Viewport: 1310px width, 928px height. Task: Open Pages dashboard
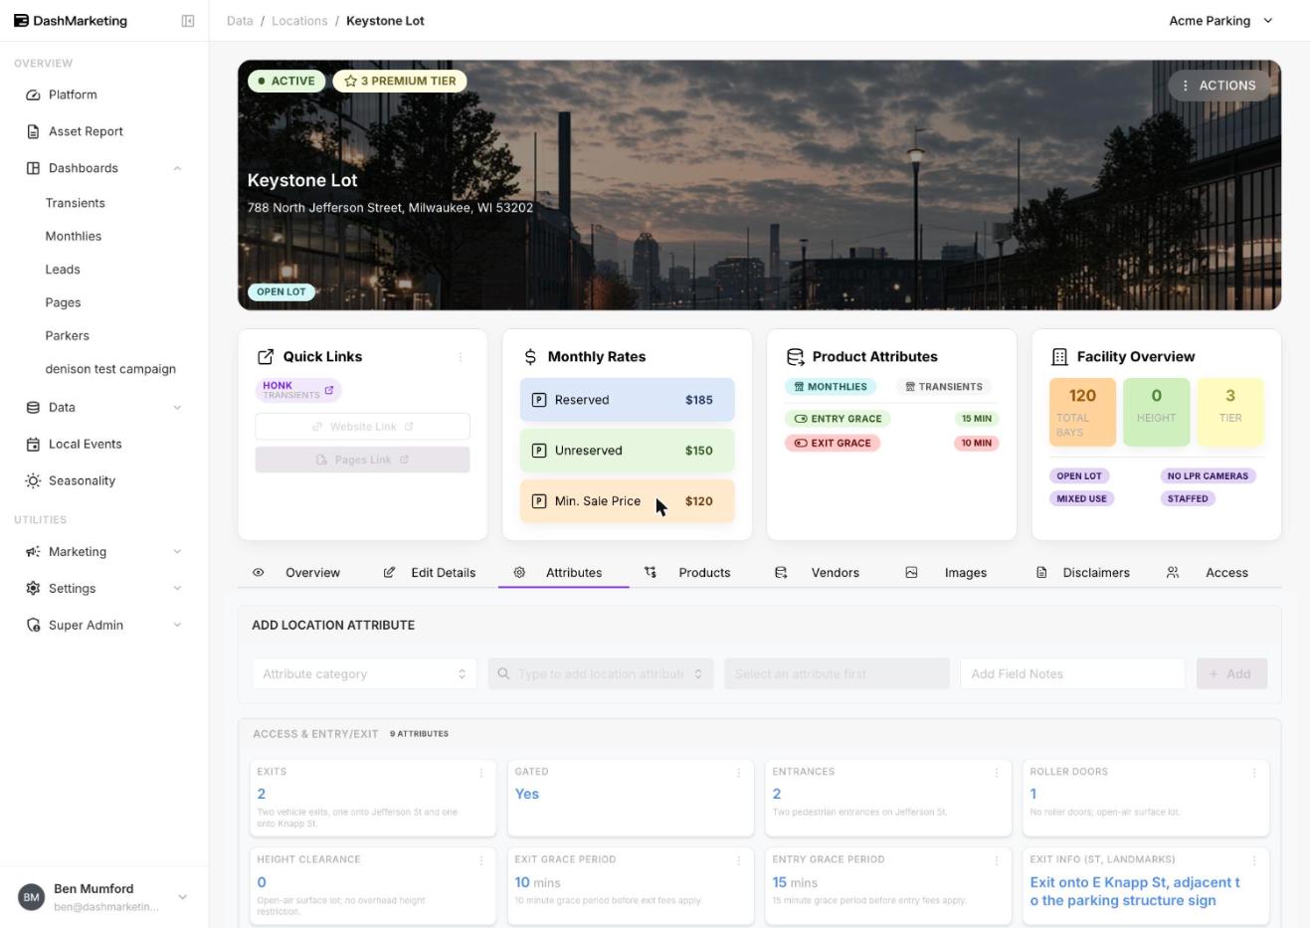(x=63, y=302)
